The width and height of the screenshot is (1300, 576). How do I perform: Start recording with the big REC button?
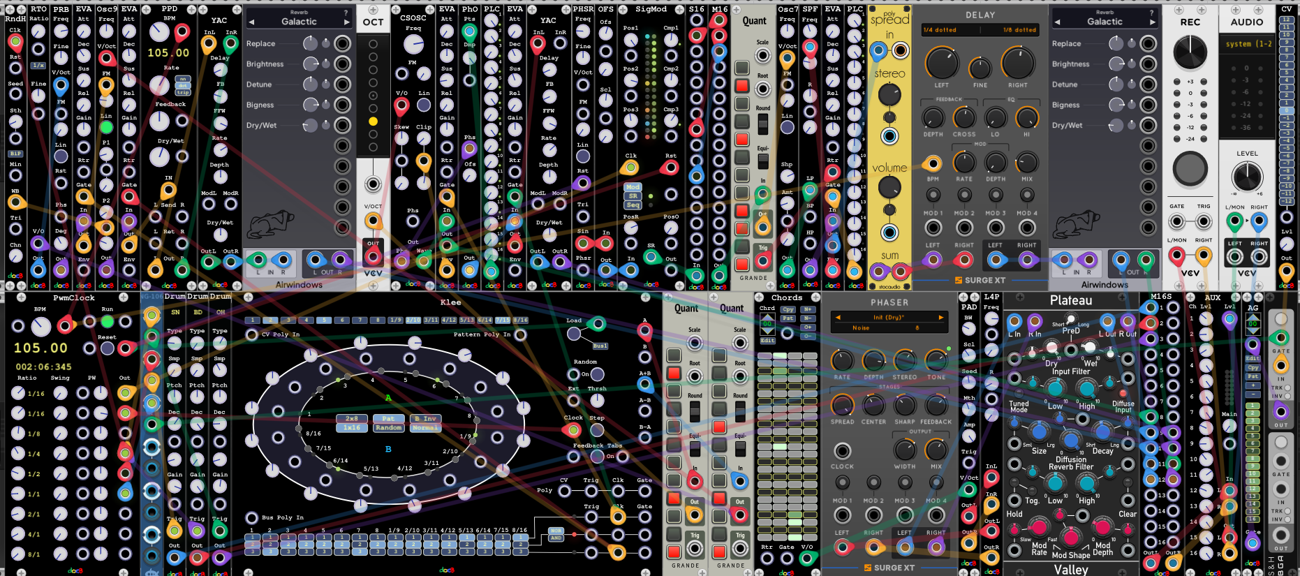(1190, 168)
